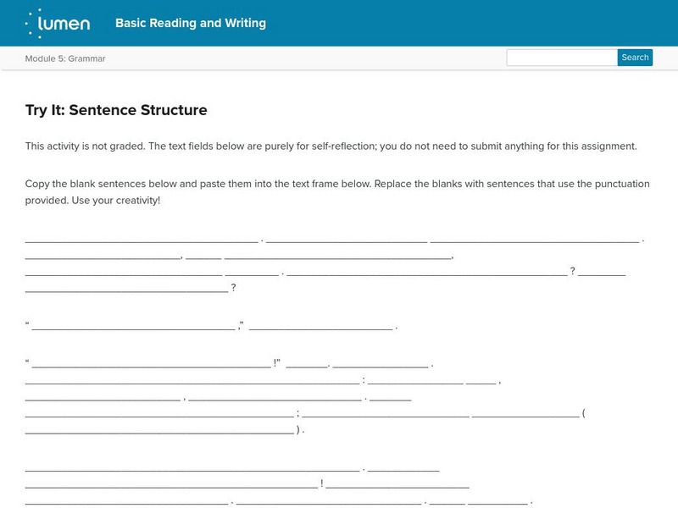Viewport: 678px width, 508px height.
Task: Click the 'This activity is not graded' sentence
Action: [x=331, y=146]
